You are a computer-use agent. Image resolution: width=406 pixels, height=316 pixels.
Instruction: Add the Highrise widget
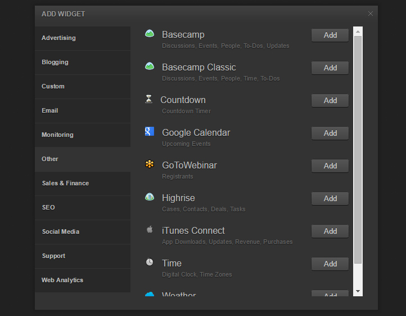tap(330, 198)
